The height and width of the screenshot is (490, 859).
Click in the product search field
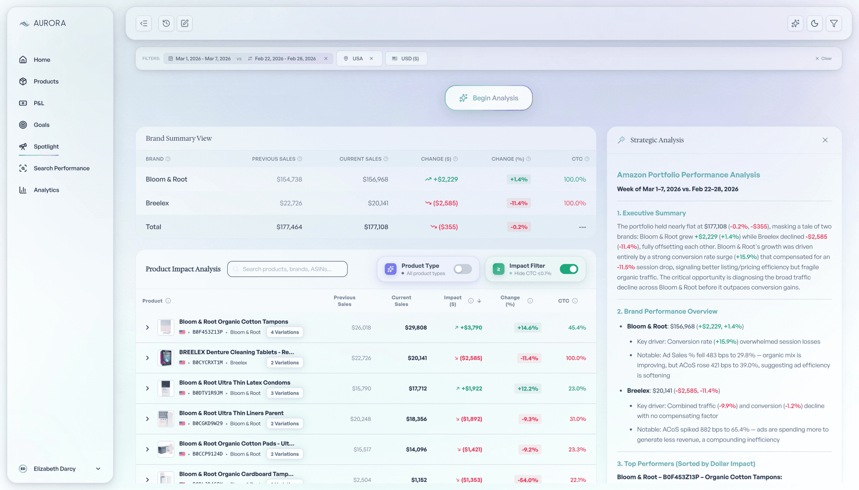(x=287, y=269)
